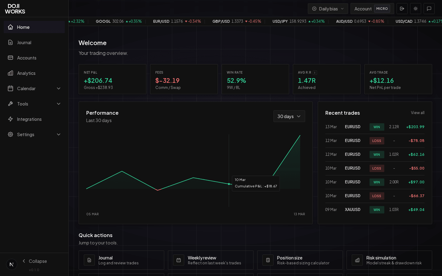The width and height of the screenshot is (442, 276).
Task: Switch to the MICRO account
Action: (382, 9)
